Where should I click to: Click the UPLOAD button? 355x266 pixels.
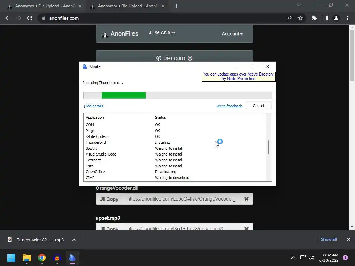point(174,58)
